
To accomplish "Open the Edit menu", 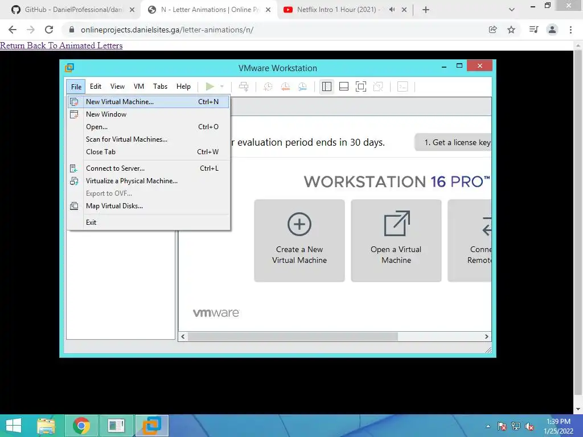I will click(96, 86).
